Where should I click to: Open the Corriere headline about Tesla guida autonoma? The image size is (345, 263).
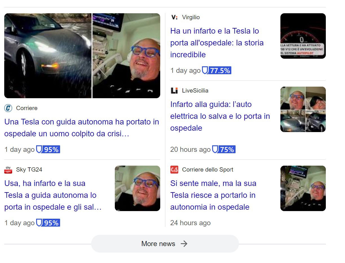click(x=82, y=128)
